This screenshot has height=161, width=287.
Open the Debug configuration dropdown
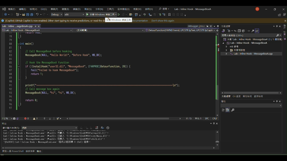57,15
